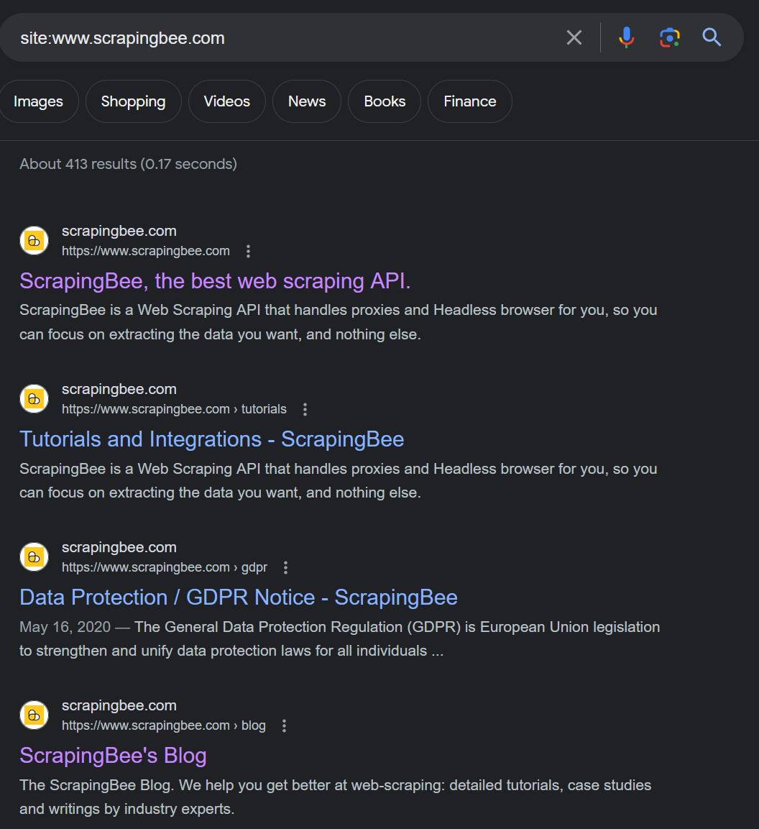Open the three-dot menu on the first result

point(248,251)
